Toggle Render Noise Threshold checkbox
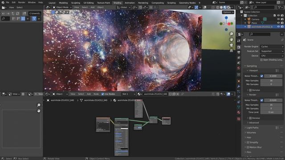This screenshot has width=285, height=160. point(262,100)
